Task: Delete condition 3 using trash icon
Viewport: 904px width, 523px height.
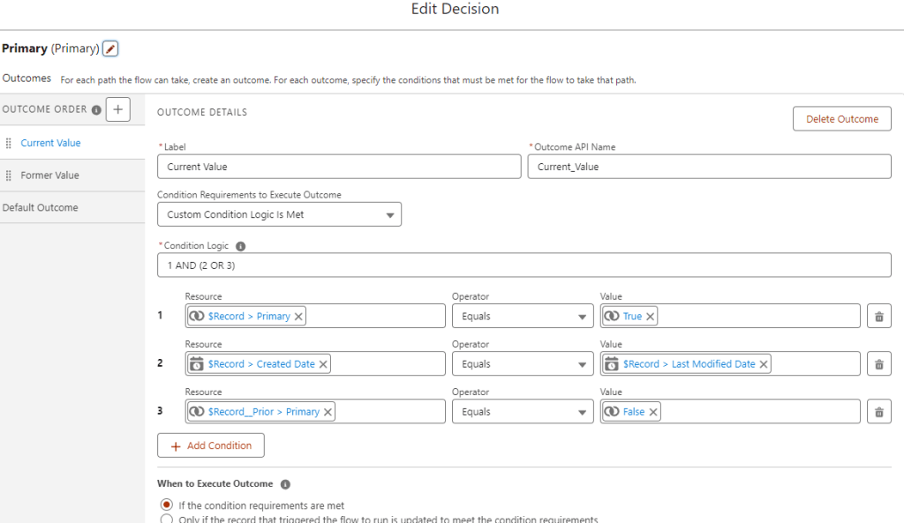Action: (x=878, y=412)
